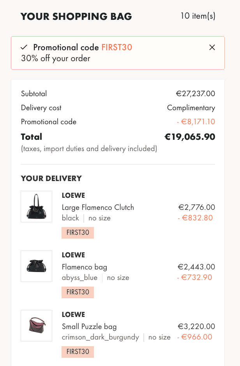The height and width of the screenshot is (366, 240).
Task: Open the Large Flamenco Clutch product thumbnail
Action: (36, 207)
